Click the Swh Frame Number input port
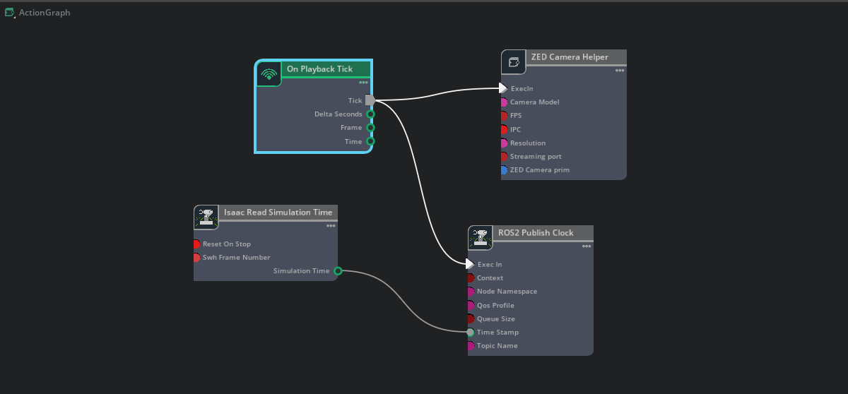848x394 pixels. (196, 258)
